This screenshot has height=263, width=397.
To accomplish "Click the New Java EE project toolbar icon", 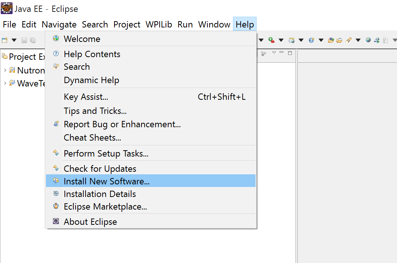I will click(293, 40).
